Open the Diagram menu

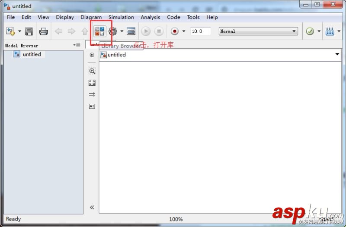(x=91, y=17)
